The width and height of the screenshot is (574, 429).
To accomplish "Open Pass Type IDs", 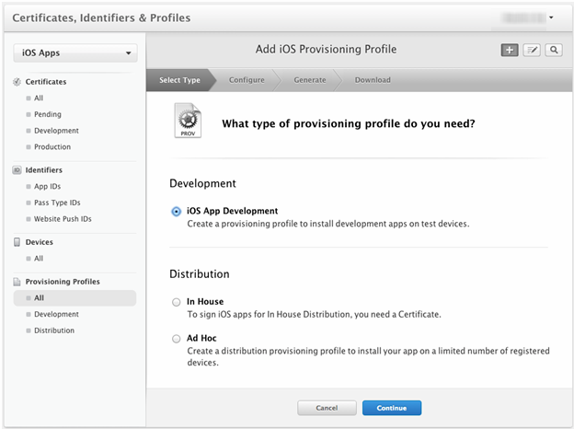I will (57, 203).
